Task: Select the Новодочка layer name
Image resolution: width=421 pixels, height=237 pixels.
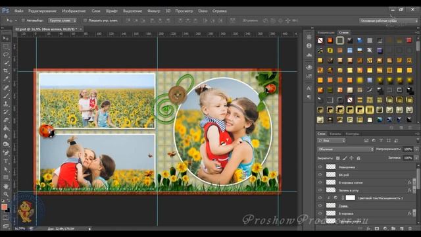Action: 347,167
